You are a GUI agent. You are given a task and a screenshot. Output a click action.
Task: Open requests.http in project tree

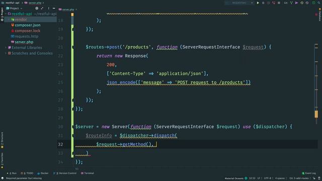pyautogui.click(x=27, y=36)
